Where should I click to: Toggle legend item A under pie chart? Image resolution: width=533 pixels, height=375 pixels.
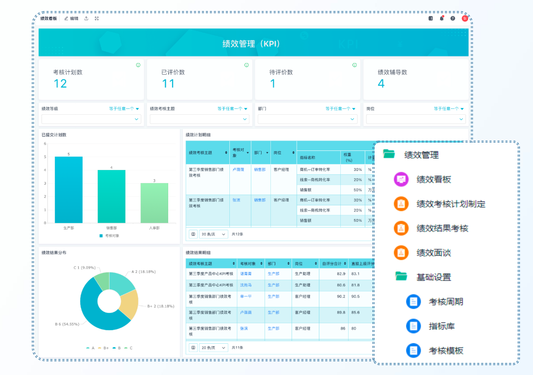tap(90, 348)
